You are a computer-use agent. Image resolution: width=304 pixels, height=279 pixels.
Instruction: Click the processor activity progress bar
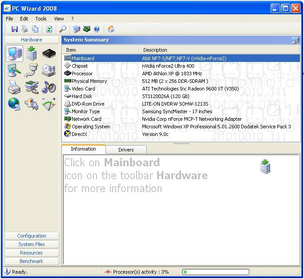click(x=215, y=272)
